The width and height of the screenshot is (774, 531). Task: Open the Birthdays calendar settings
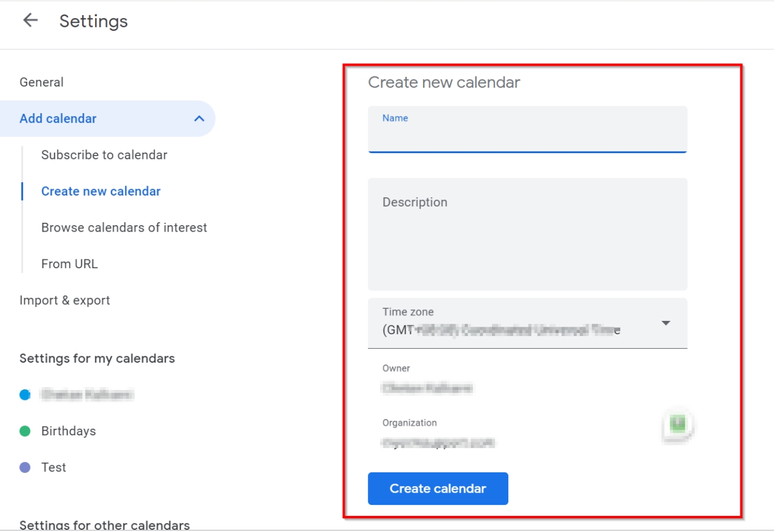pyautogui.click(x=68, y=431)
